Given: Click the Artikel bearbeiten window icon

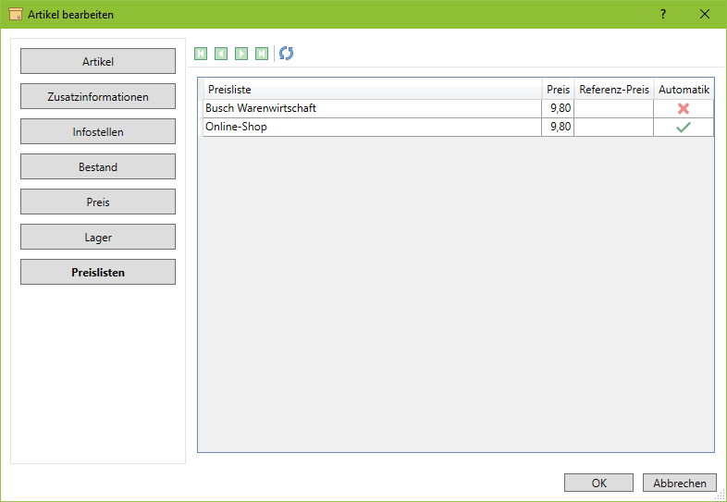Looking at the screenshot, I should [x=16, y=14].
